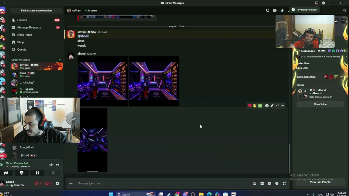Open the first gaming room image
Image resolution: width=349 pixels, height=196 pixels.
[x=103, y=81]
